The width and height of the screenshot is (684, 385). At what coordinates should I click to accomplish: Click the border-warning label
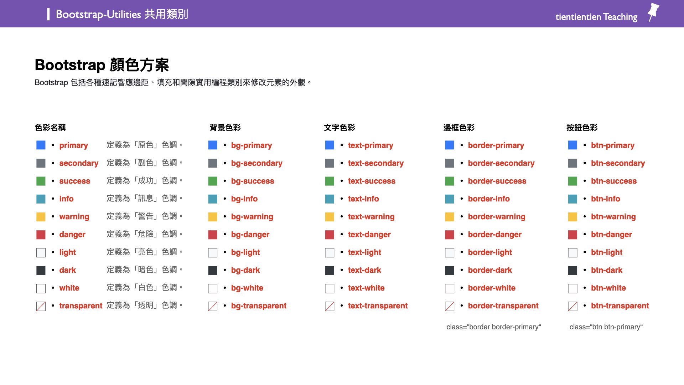tap(496, 216)
